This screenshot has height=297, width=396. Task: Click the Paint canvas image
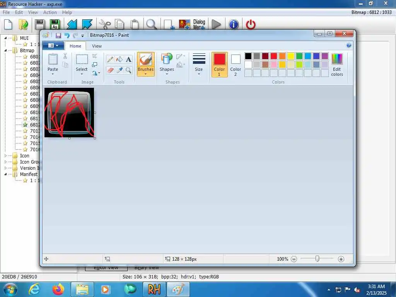pos(69,113)
